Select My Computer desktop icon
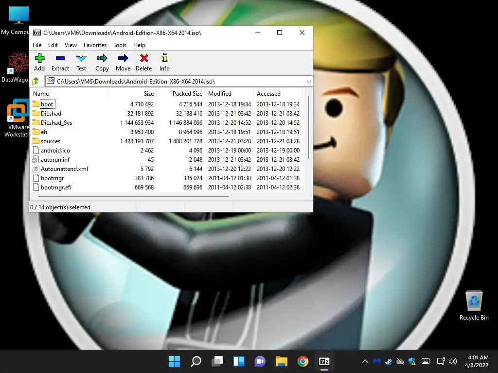The height and width of the screenshot is (373, 498). pyautogui.click(x=16, y=20)
